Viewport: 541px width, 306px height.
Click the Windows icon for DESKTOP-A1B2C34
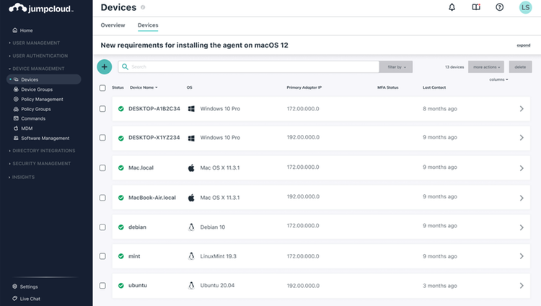pyautogui.click(x=191, y=109)
